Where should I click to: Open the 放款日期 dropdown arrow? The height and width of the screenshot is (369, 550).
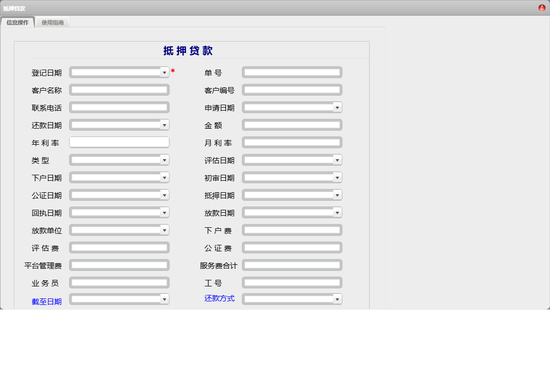pos(337,213)
